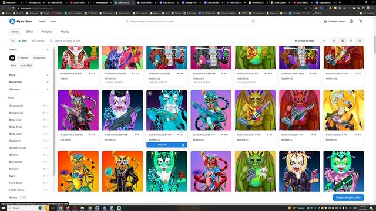
Task: Expand the Rarity rank filter
Action: (x=29, y=82)
